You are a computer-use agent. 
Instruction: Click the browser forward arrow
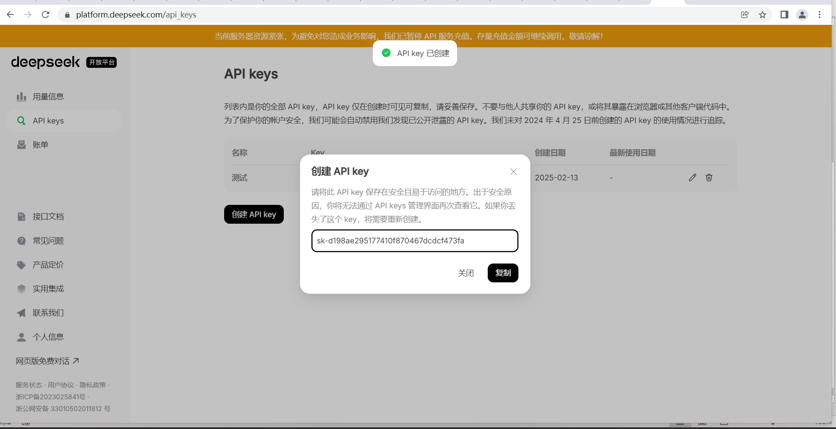tap(28, 14)
